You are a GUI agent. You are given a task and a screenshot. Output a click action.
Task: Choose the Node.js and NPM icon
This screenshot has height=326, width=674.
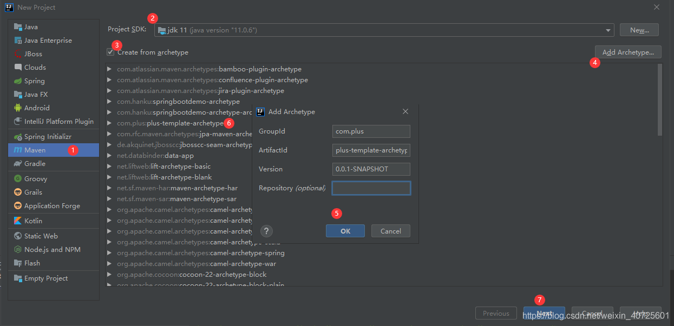tap(18, 250)
